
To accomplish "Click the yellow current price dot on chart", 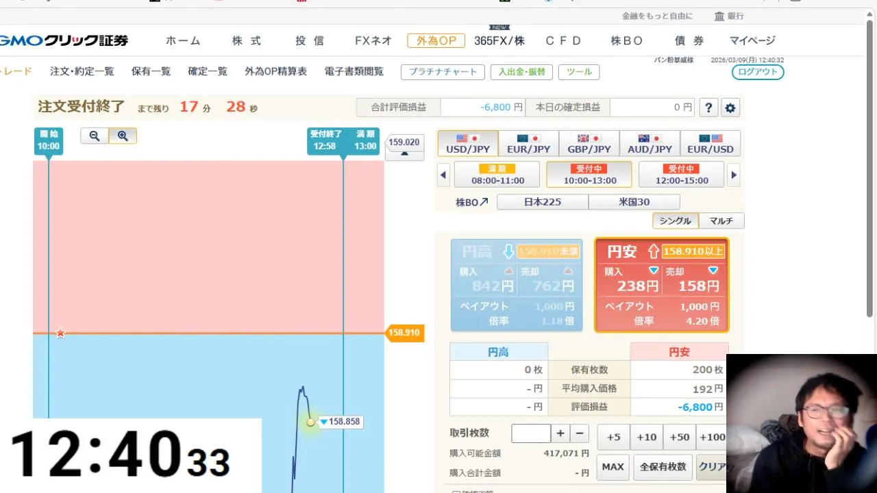I will tap(310, 422).
